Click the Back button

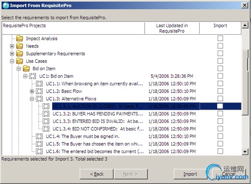[97, 174]
